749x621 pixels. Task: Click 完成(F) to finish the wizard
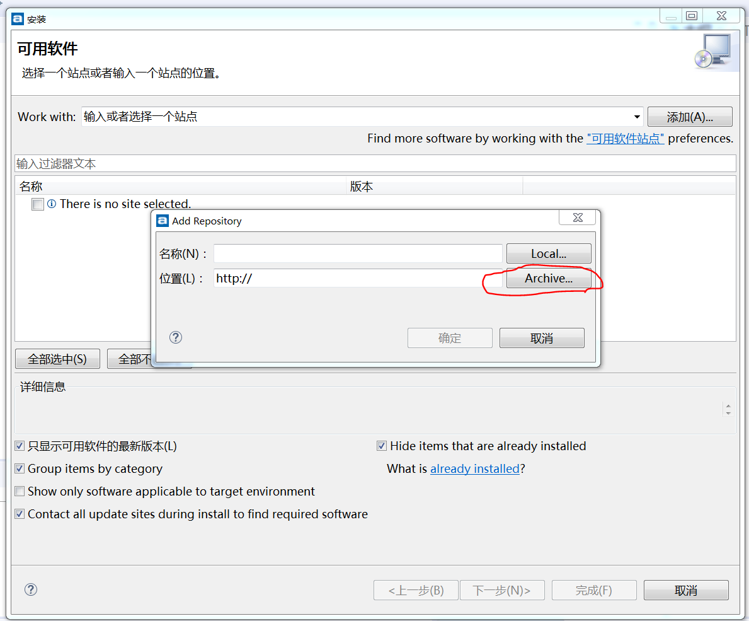(x=593, y=589)
